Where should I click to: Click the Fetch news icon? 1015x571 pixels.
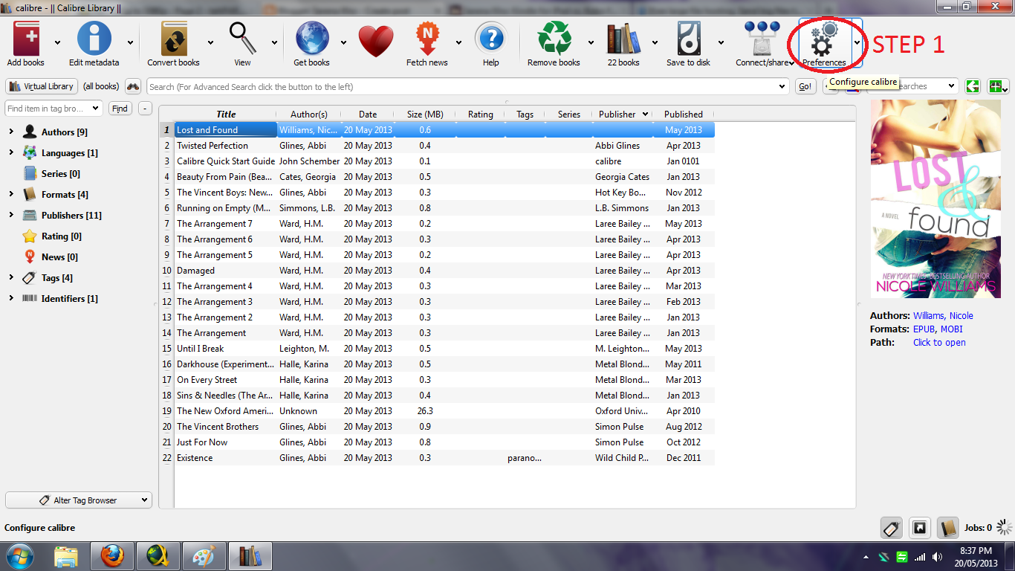(x=427, y=39)
